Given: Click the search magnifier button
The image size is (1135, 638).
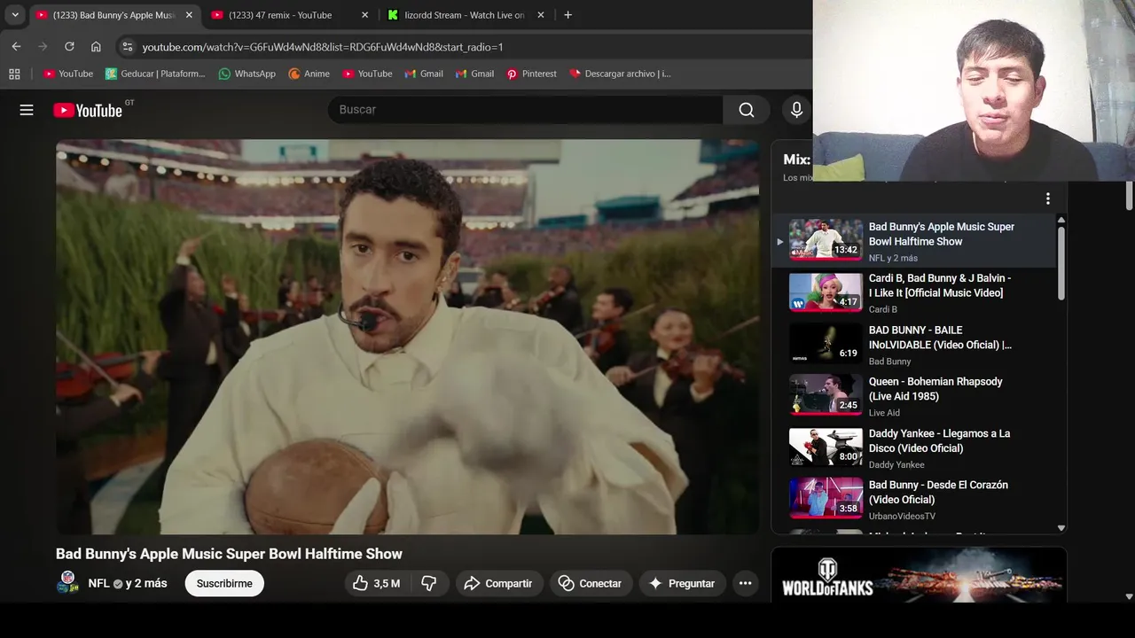Looking at the screenshot, I should [x=747, y=110].
